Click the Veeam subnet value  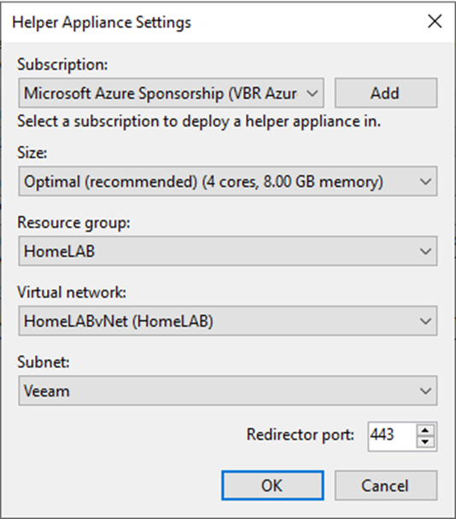pos(47,391)
